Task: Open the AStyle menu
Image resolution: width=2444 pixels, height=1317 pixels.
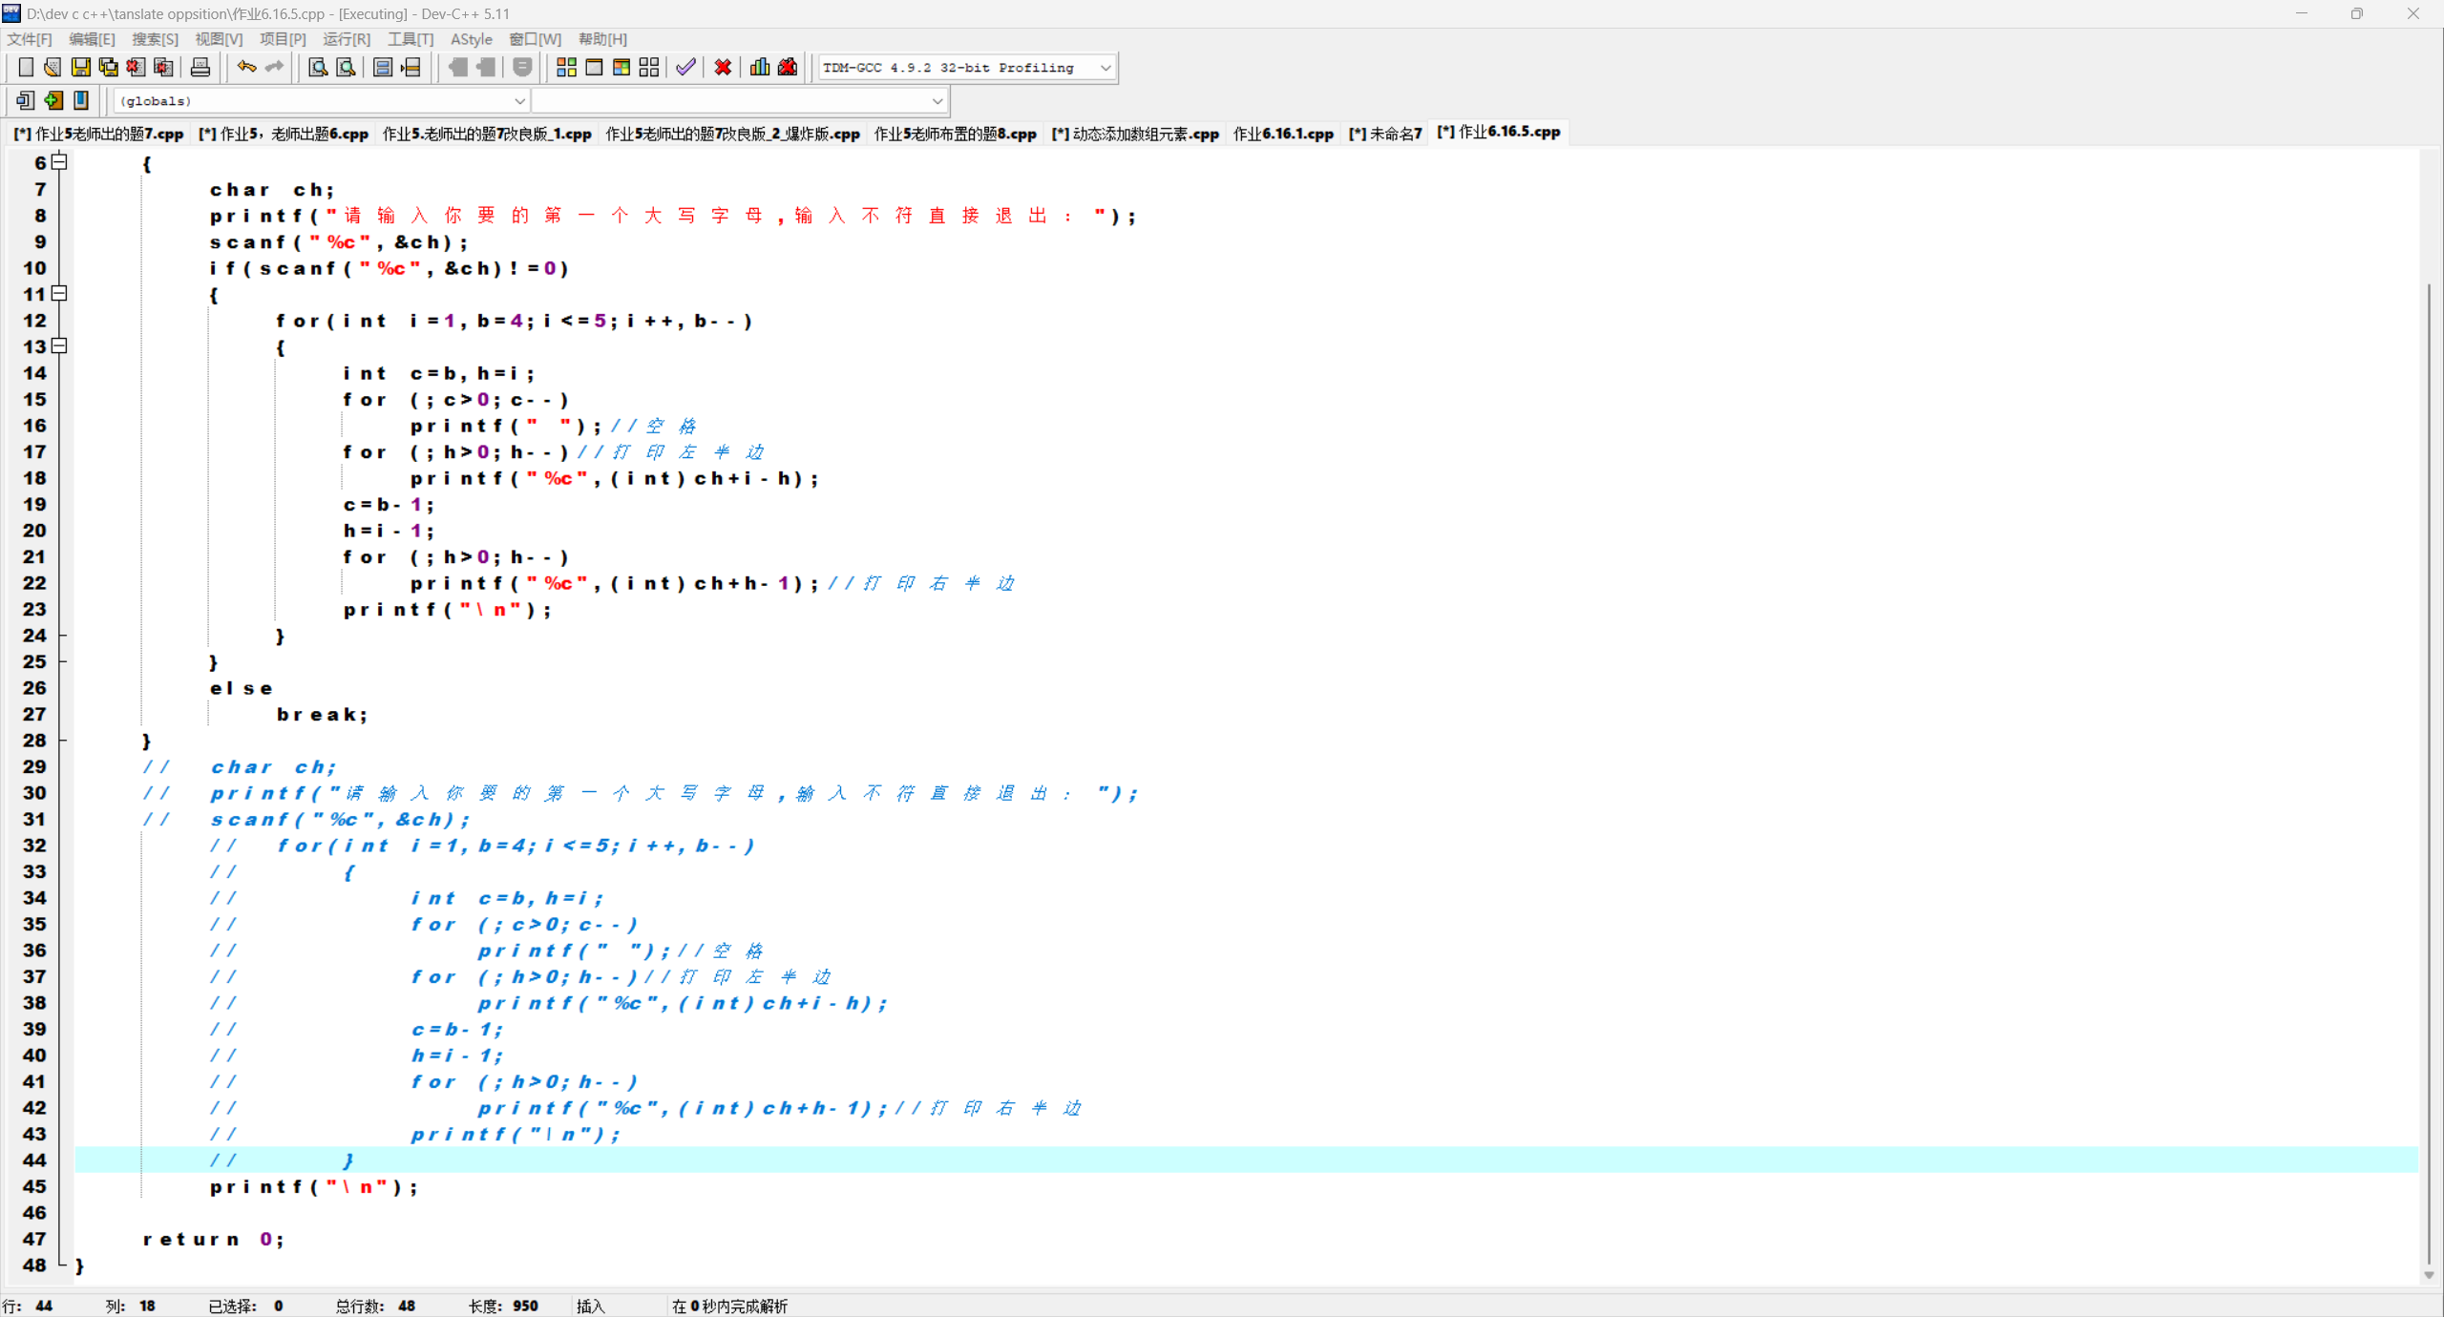Action: 471,39
